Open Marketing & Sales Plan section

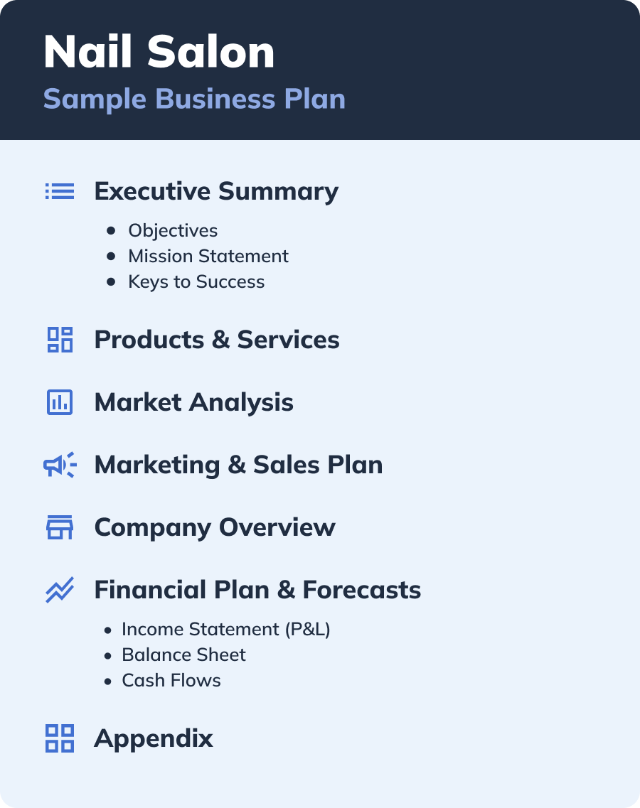[238, 465]
